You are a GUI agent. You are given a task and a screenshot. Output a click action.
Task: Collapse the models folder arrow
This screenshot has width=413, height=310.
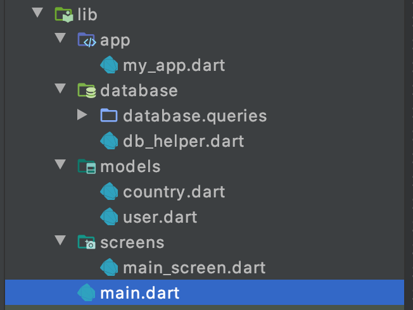click(x=60, y=166)
